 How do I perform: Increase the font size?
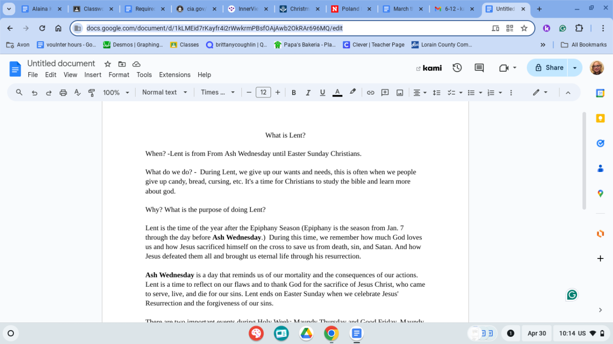pos(278,93)
